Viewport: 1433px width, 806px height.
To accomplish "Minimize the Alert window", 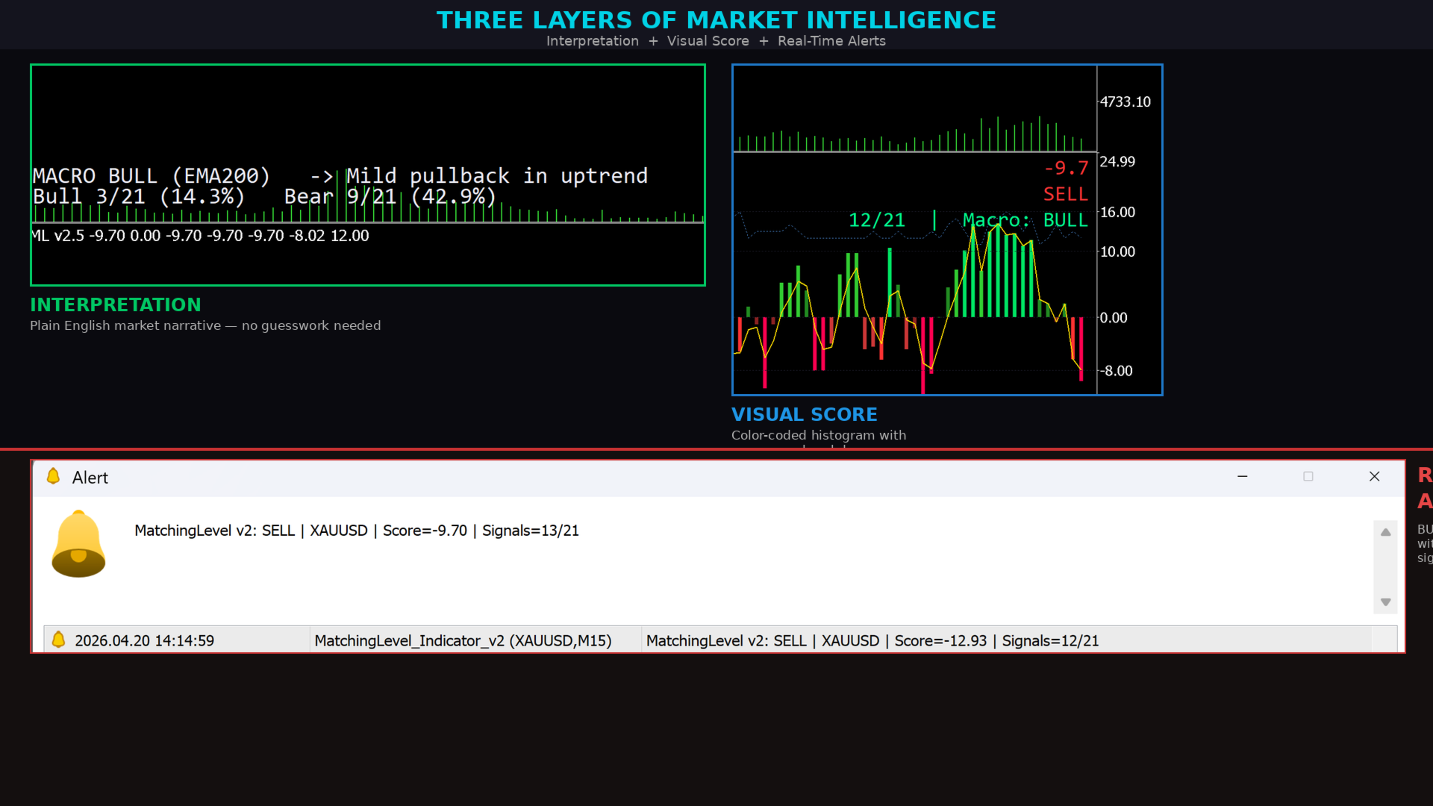I will pos(1243,477).
